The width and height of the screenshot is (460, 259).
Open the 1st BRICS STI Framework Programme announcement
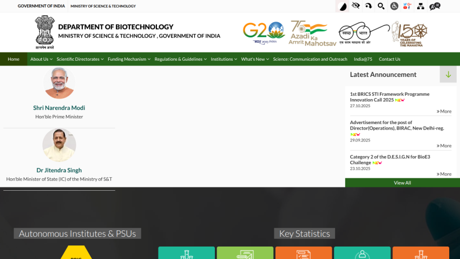pos(389,97)
